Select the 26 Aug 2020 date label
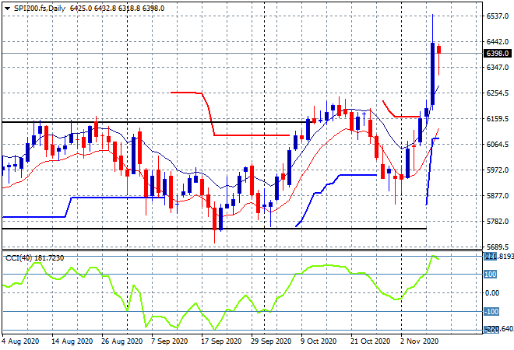This screenshot has height=350, width=514. click(122, 341)
